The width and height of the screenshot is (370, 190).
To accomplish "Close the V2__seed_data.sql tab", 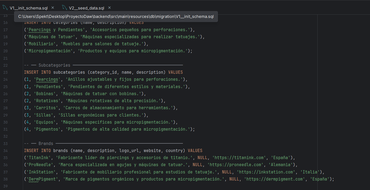I will pos(109,8).
